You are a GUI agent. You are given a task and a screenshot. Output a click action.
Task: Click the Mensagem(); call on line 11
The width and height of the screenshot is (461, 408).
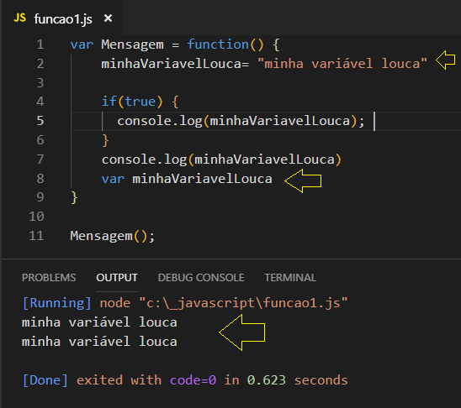pyautogui.click(x=113, y=236)
